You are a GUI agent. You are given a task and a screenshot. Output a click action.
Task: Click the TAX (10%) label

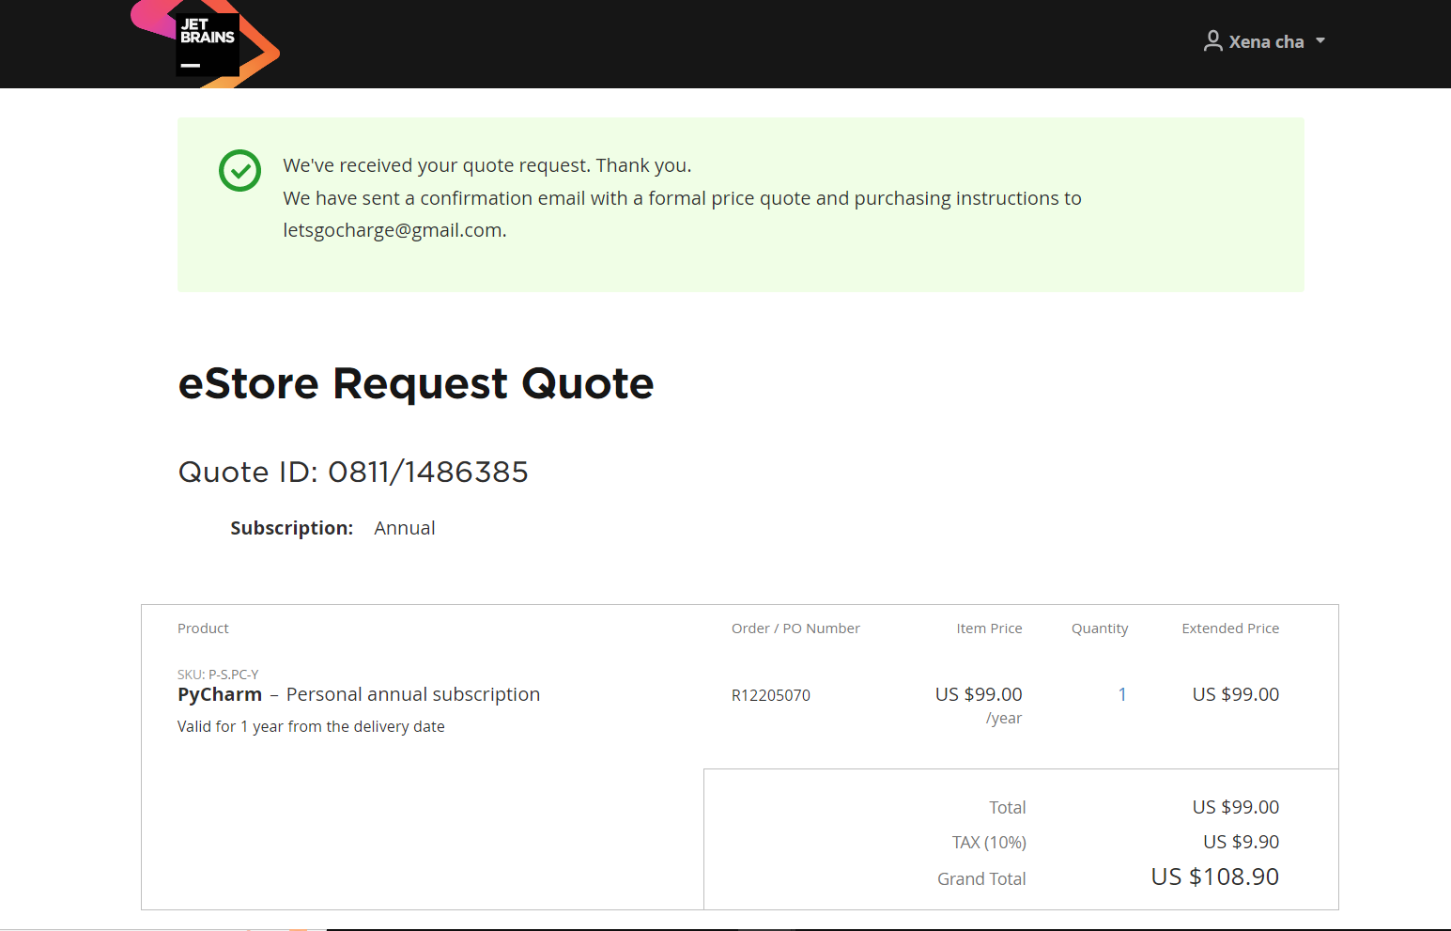click(x=989, y=843)
